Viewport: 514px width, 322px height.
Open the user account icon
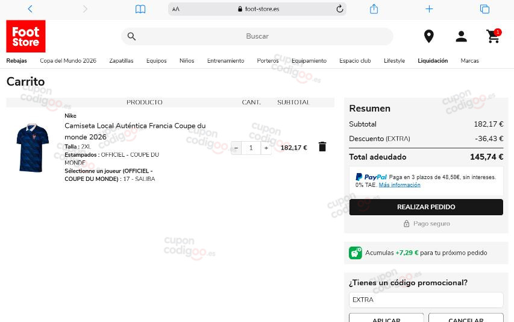(461, 36)
